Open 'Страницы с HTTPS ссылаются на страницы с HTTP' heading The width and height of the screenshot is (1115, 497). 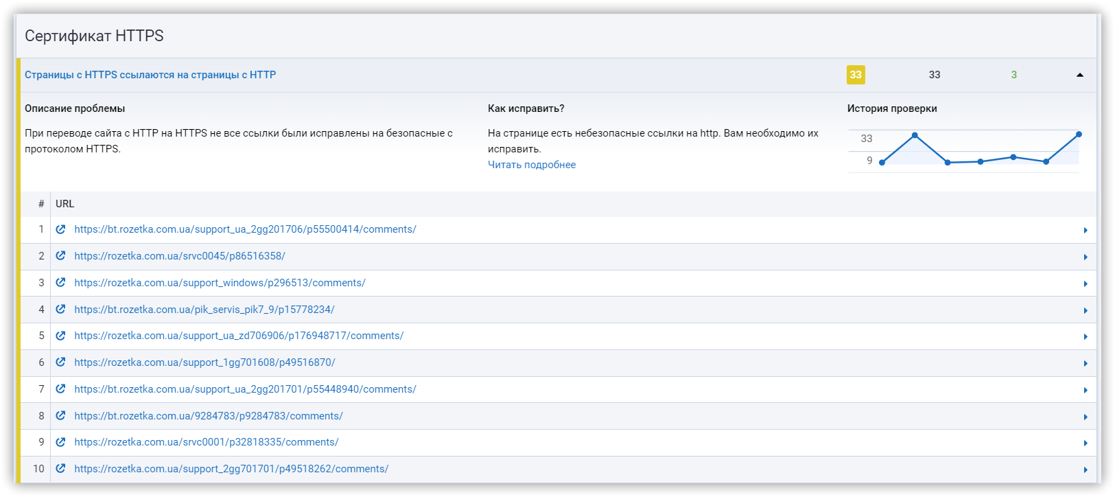(150, 75)
